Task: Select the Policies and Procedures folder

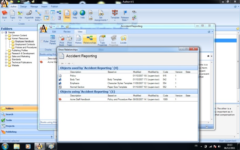Action: (x=26, y=47)
